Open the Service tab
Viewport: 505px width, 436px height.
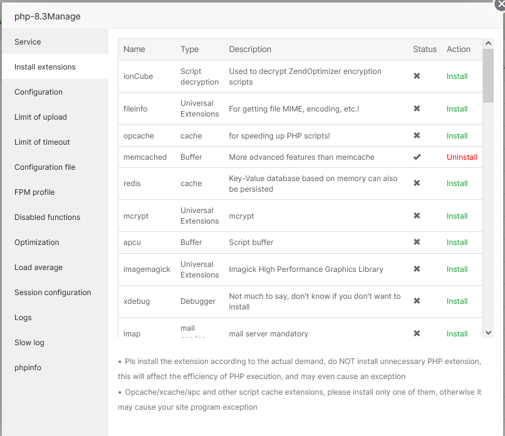click(x=28, y=42)
